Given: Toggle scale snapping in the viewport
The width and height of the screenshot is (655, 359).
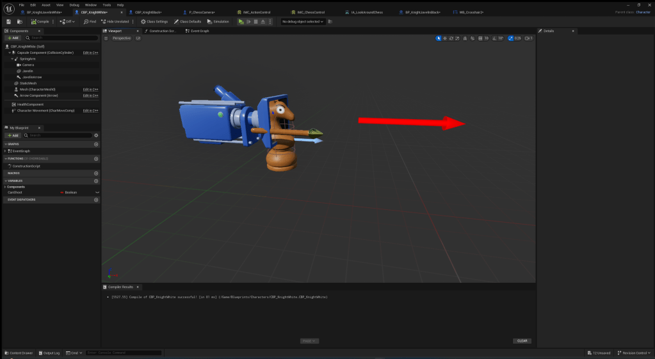Looking at the screenshot, I should pyautogui.click(x=511, y=38).
